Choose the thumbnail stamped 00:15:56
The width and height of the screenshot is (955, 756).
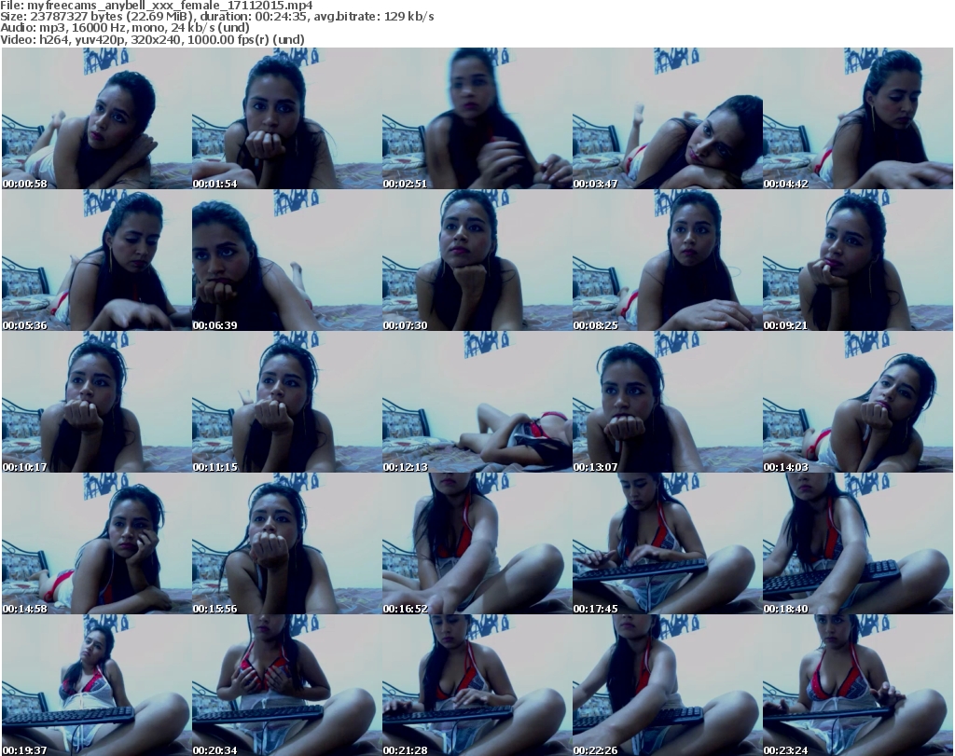287,543
